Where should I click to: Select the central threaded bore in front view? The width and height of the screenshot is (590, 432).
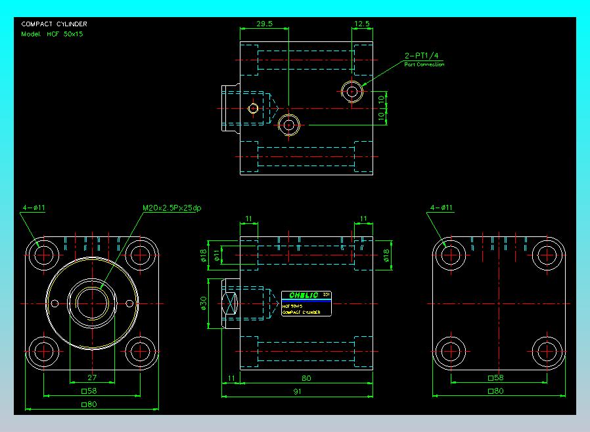point(92,303)
